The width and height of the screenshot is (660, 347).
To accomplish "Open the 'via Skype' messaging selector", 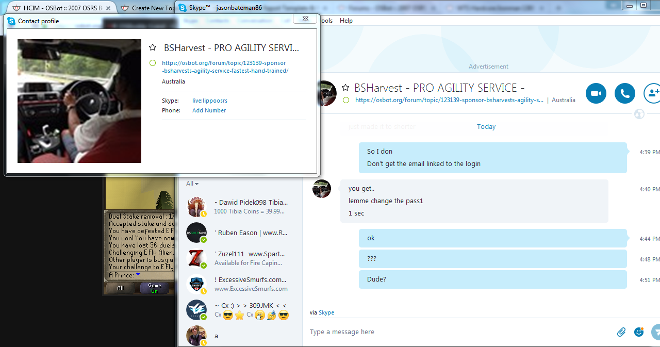I will (x=322, y=312).
